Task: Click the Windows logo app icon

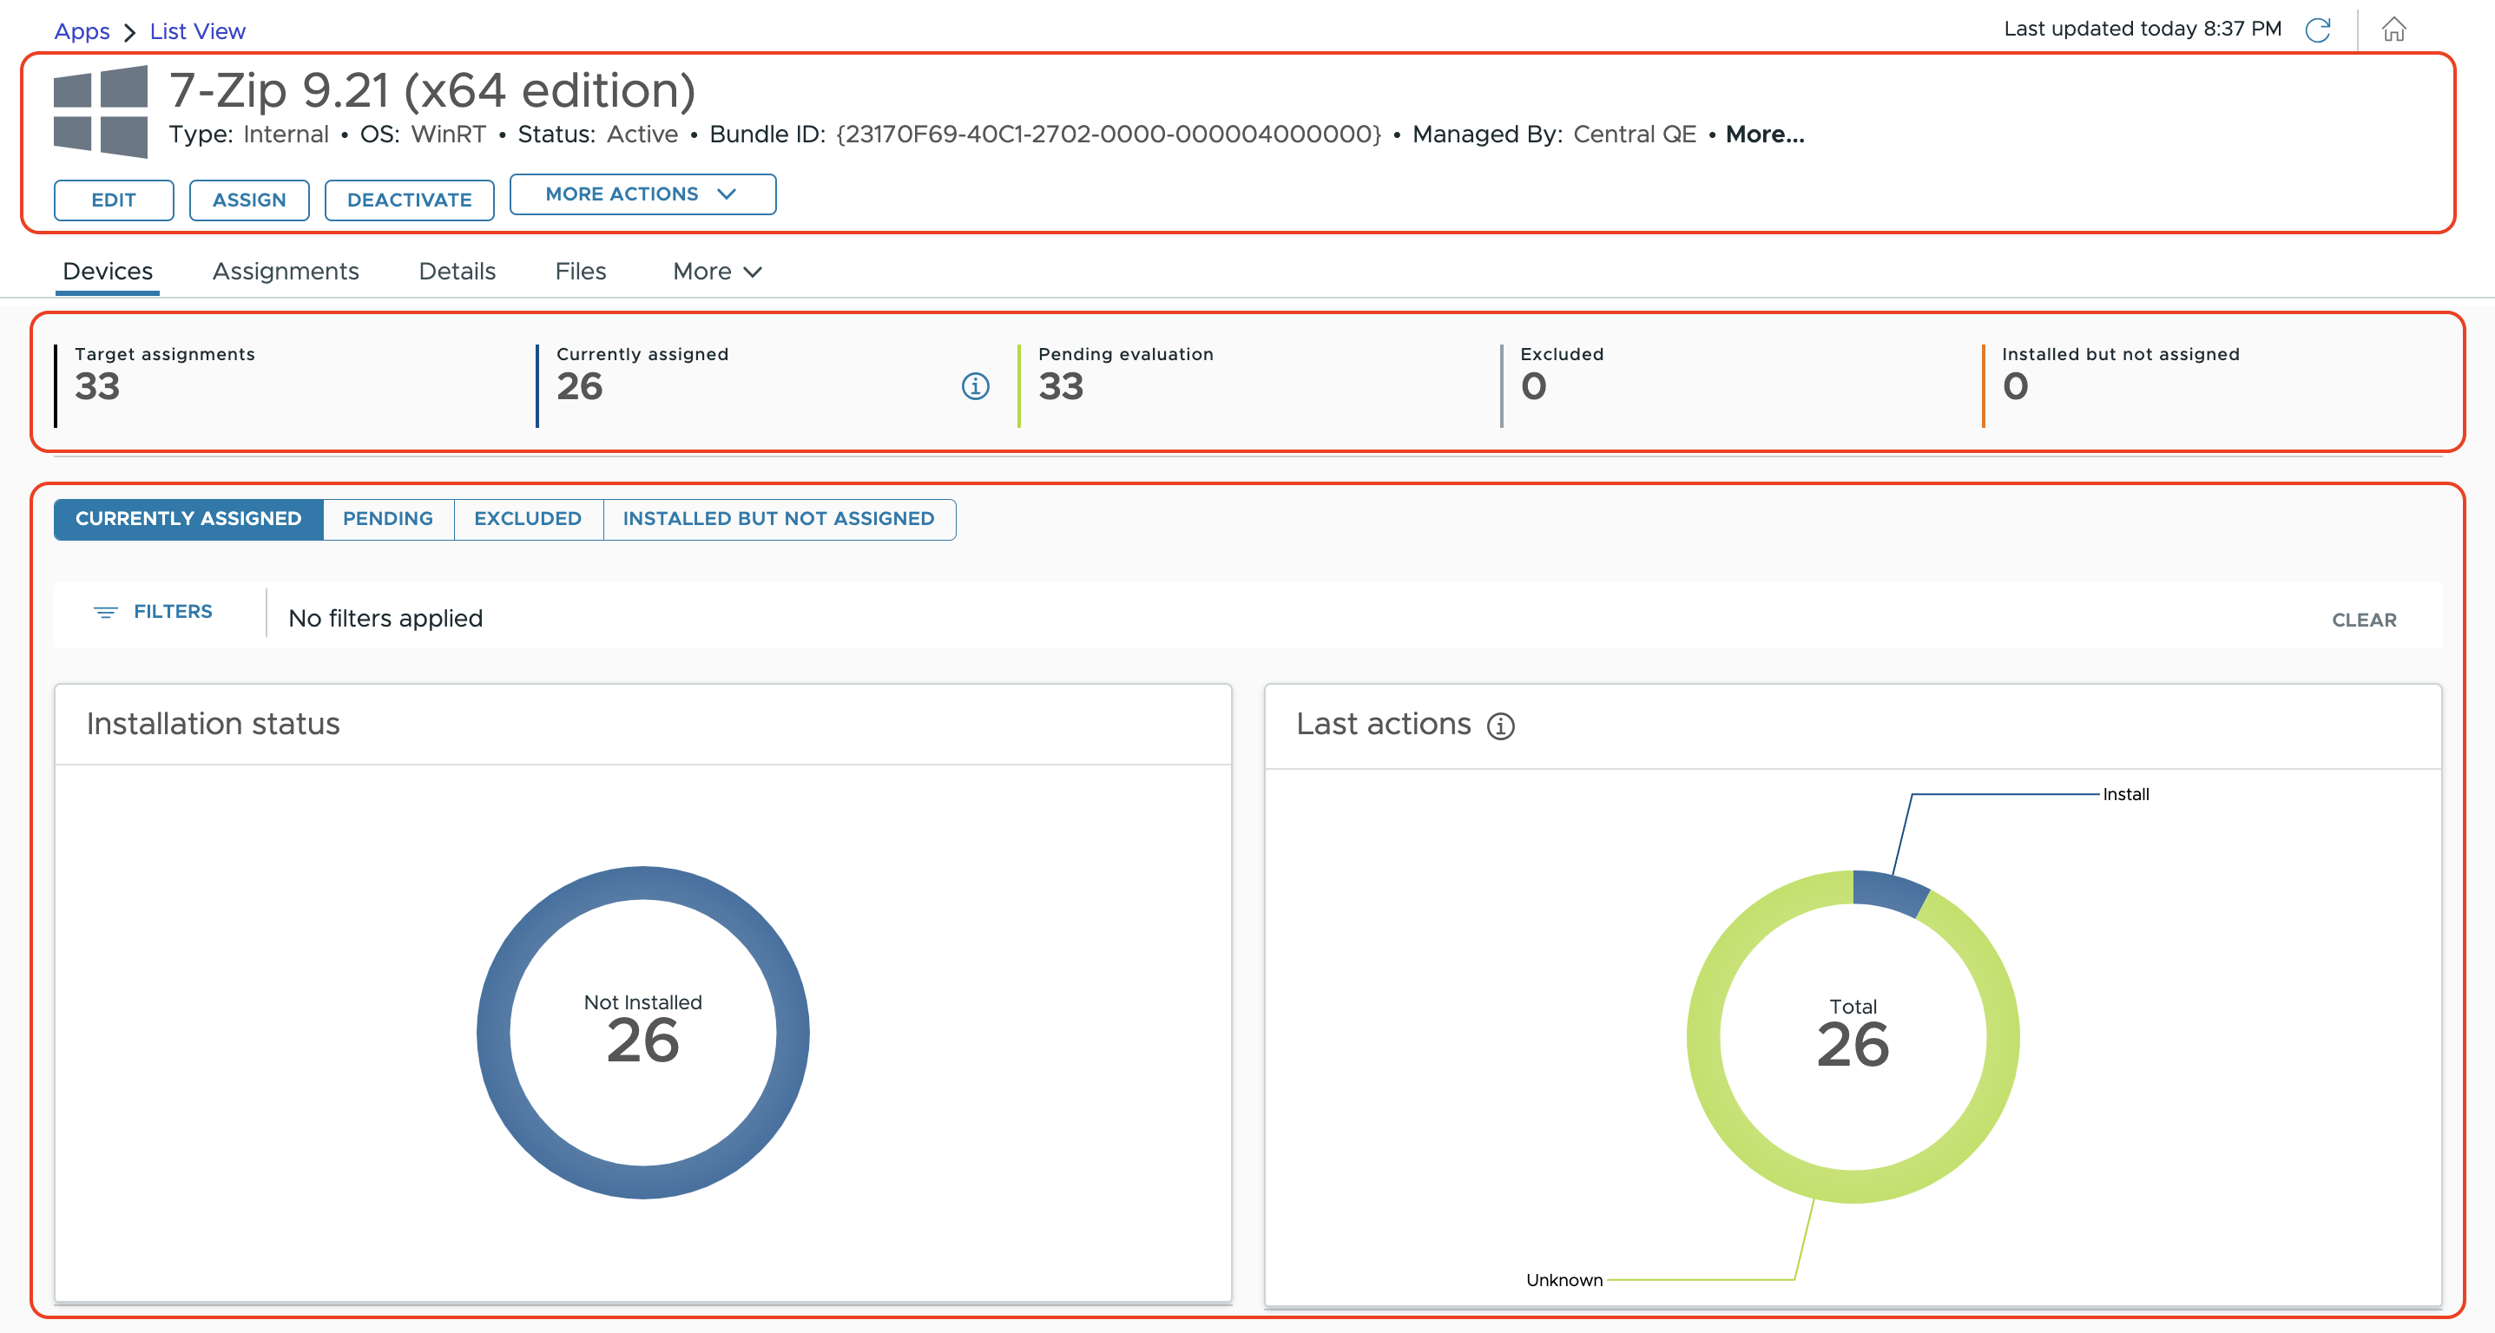Action: click(x=101, y=111)
